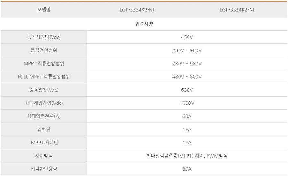Click the MPPT 제어단 row label
This screenshot has width=288, height=178.
point(44,143)
